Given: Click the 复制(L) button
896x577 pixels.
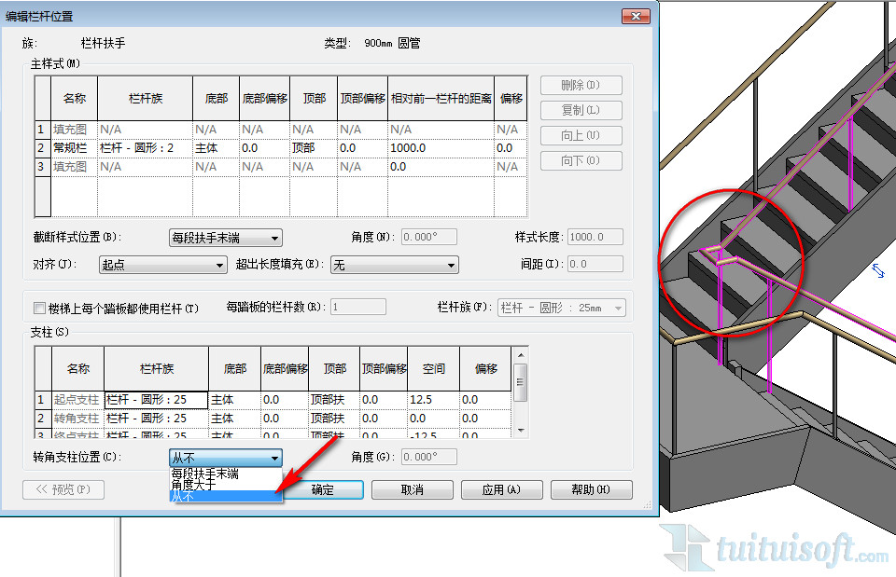Looking at the screenshot, I should [x=581, y=110].
